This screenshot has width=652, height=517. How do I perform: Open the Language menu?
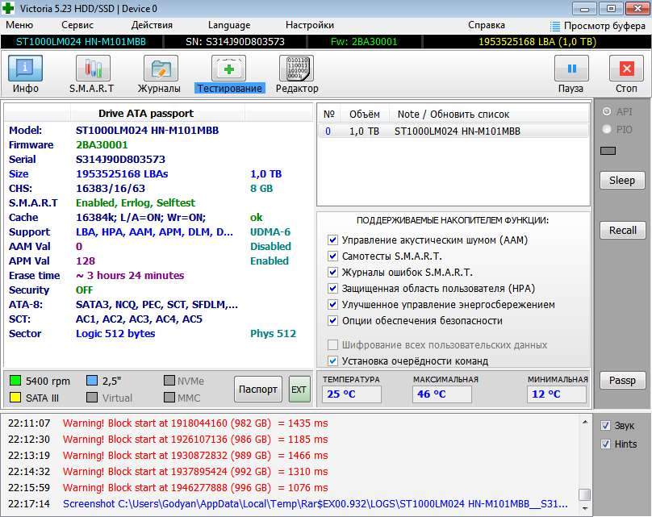pos(228,25)
